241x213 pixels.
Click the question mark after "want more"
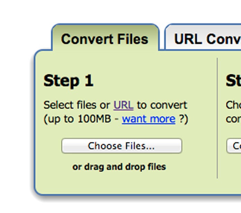tap(181, 119)
